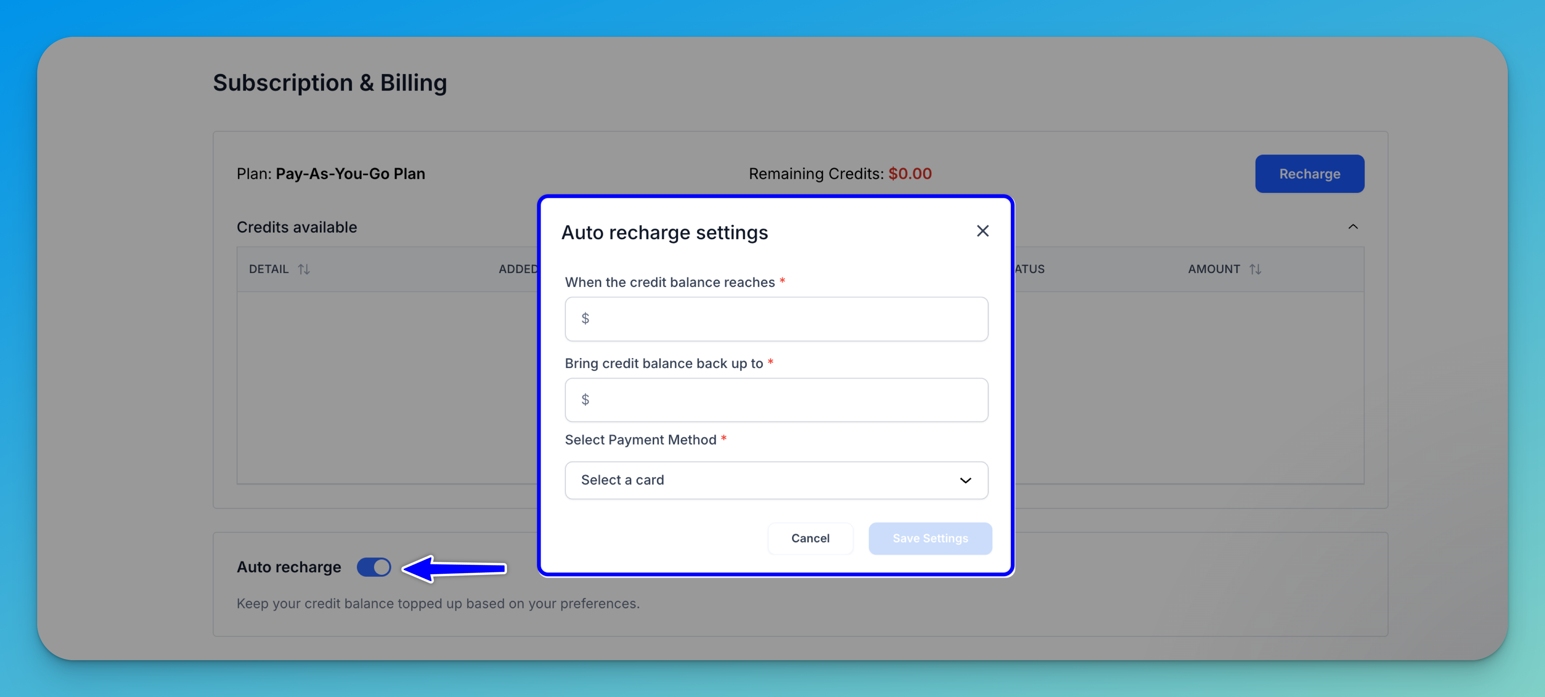Sort table by Detail column arrows
Image resolution: width=1545 pixels, height=697 pixels.
304,269
